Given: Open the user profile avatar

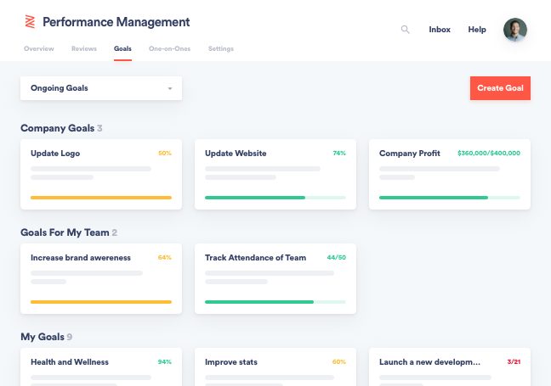Looking at the screenshot, I should [x=514, y=30].
